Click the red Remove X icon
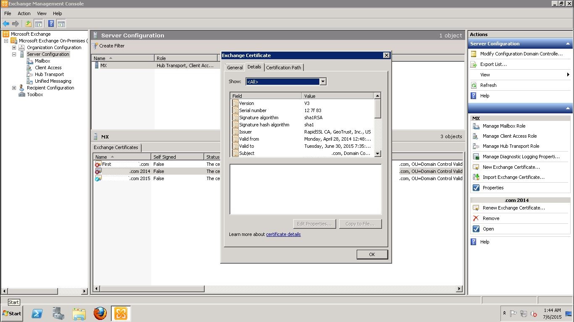The image size is (574, 322). [476, 218]
